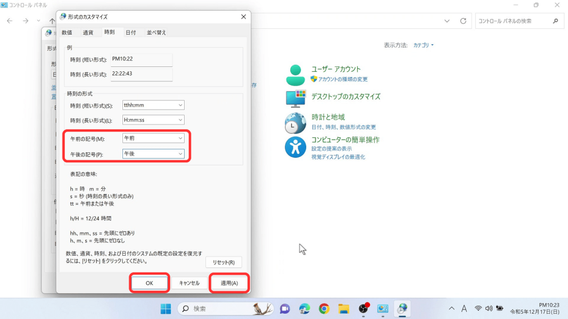This screenshot has height=319, width=568.
Task: Click the refresh icon beside the address bar
Action: [x=463, y=21]
